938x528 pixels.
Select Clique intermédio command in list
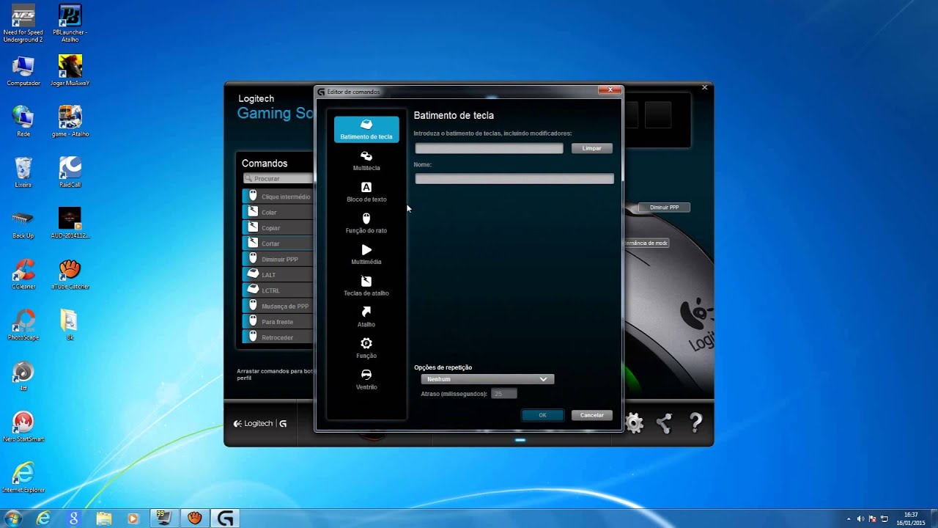pos(278,197)
